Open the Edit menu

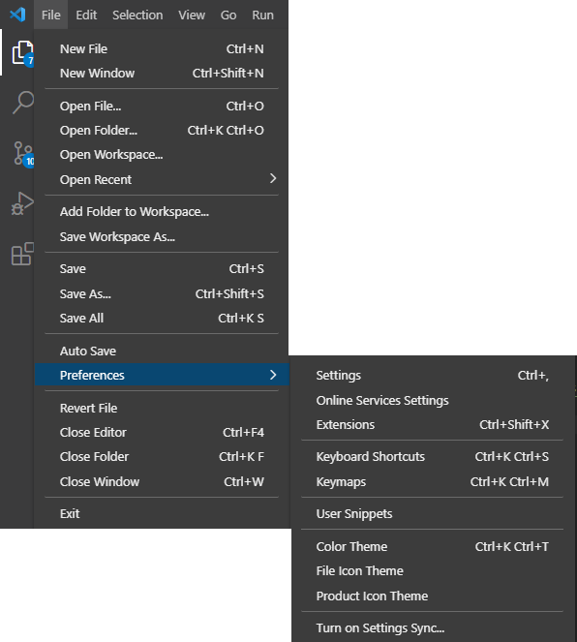pos(86,15)
